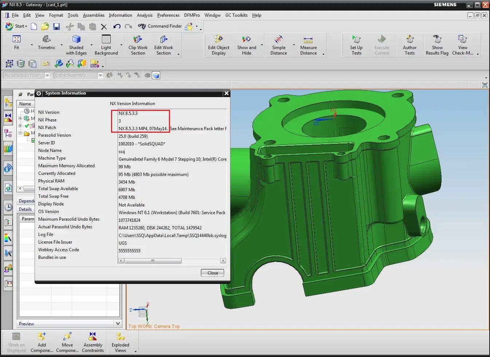Image resolution: width=490 pixels, height=357 pixels.
Task: Open dropdown arrow next to Light Background
Action: coord(121,45)
